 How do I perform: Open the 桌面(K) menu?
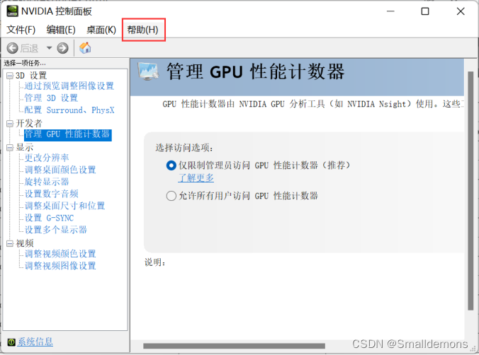pos(101,30)
